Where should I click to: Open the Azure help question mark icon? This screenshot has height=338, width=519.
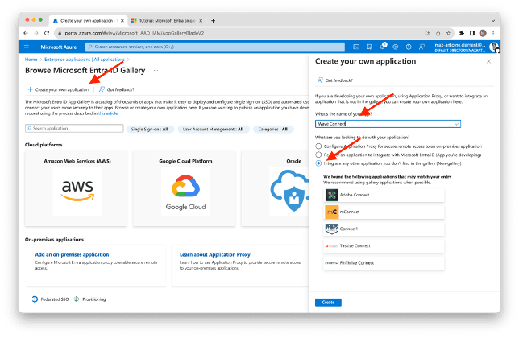pyautogui.click(x=409, y=47)
